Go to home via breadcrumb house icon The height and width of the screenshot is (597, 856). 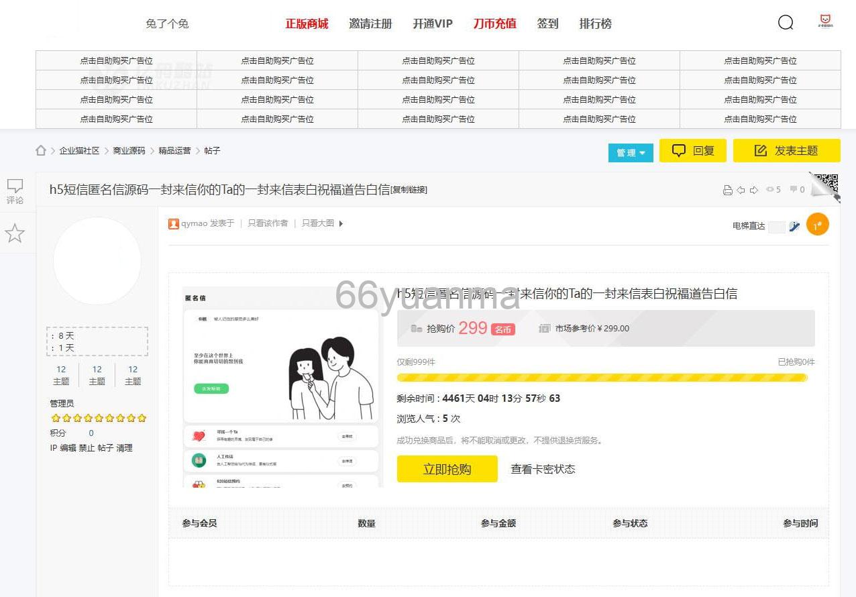[x=41, y=150]
